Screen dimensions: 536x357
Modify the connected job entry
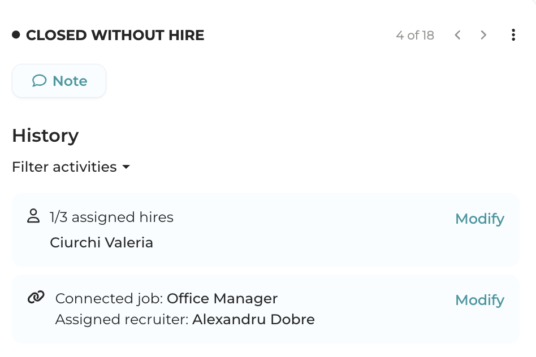tap(479, 300)
